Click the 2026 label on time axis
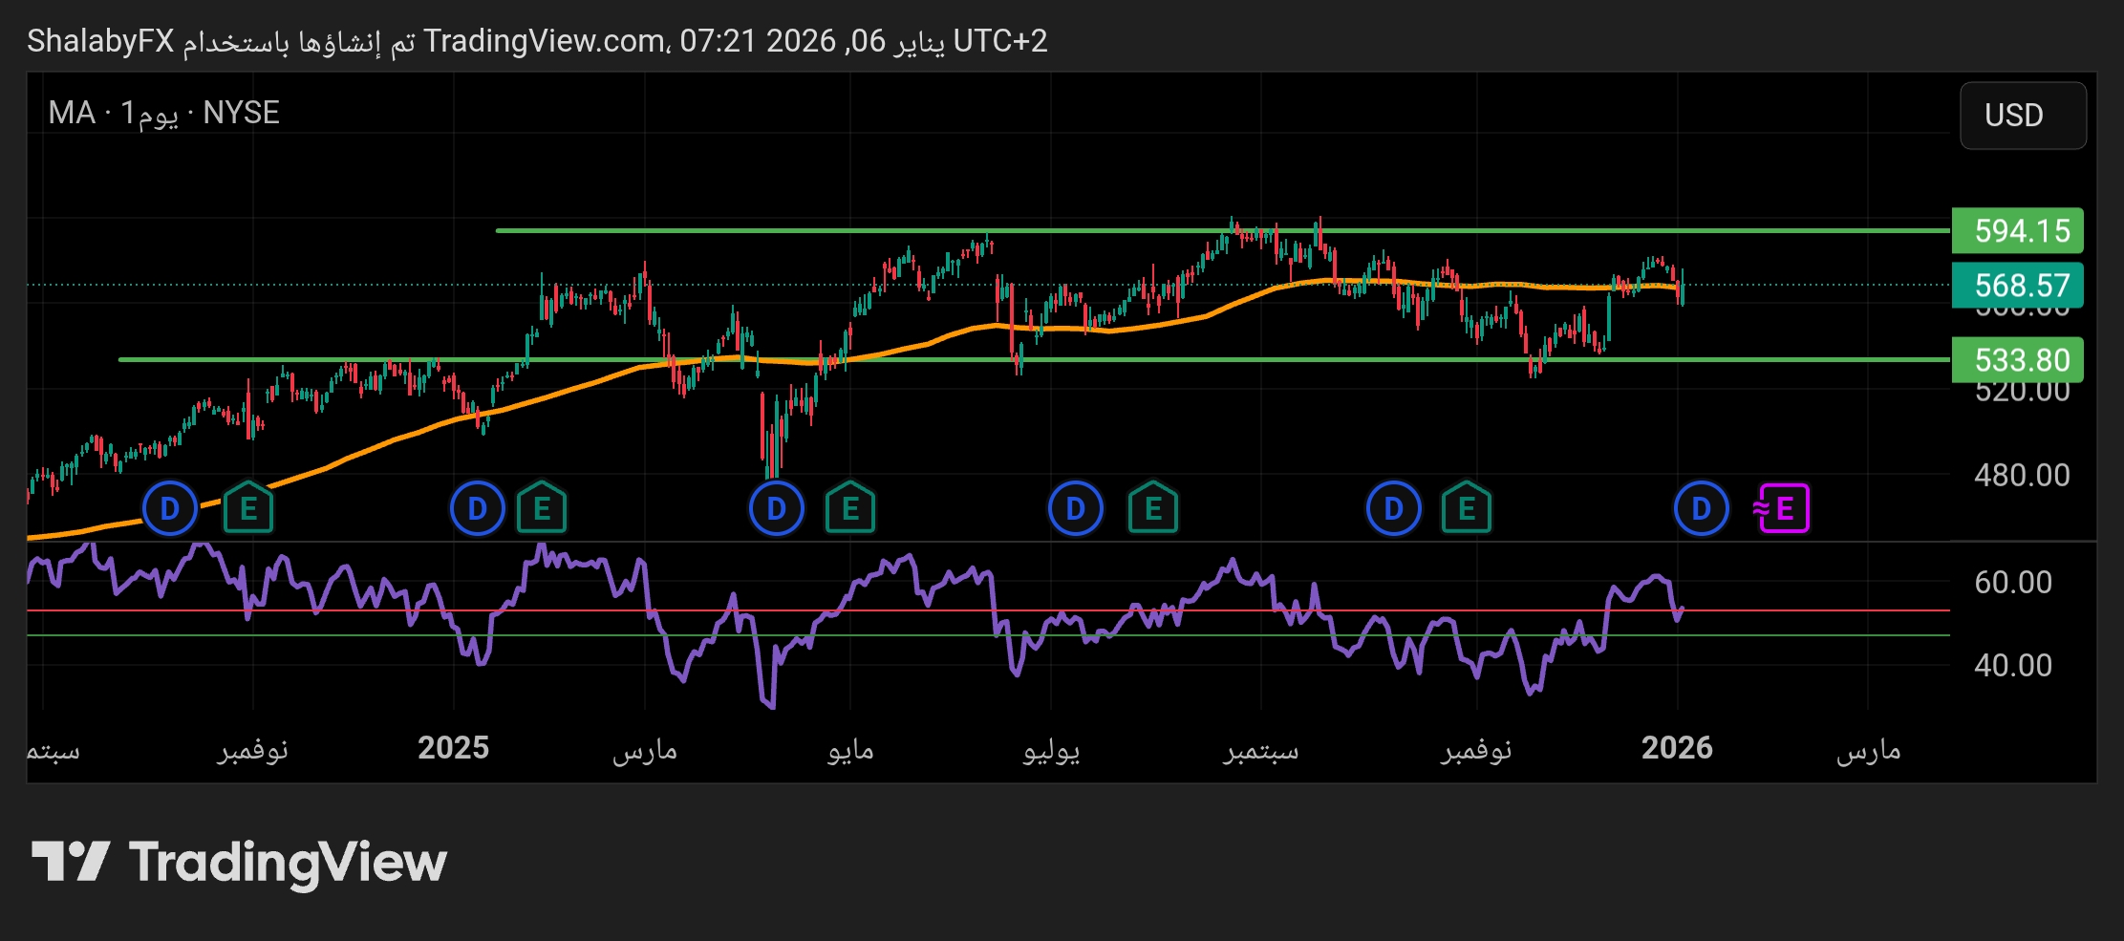 1677,748
